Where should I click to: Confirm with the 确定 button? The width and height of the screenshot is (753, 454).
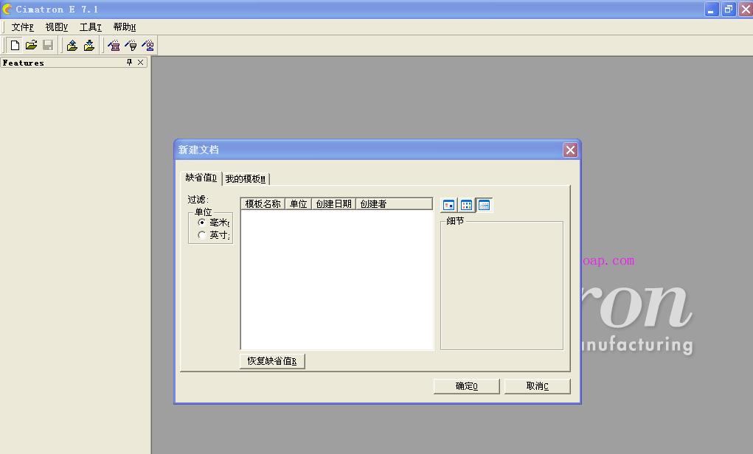(x=466, y=386)
